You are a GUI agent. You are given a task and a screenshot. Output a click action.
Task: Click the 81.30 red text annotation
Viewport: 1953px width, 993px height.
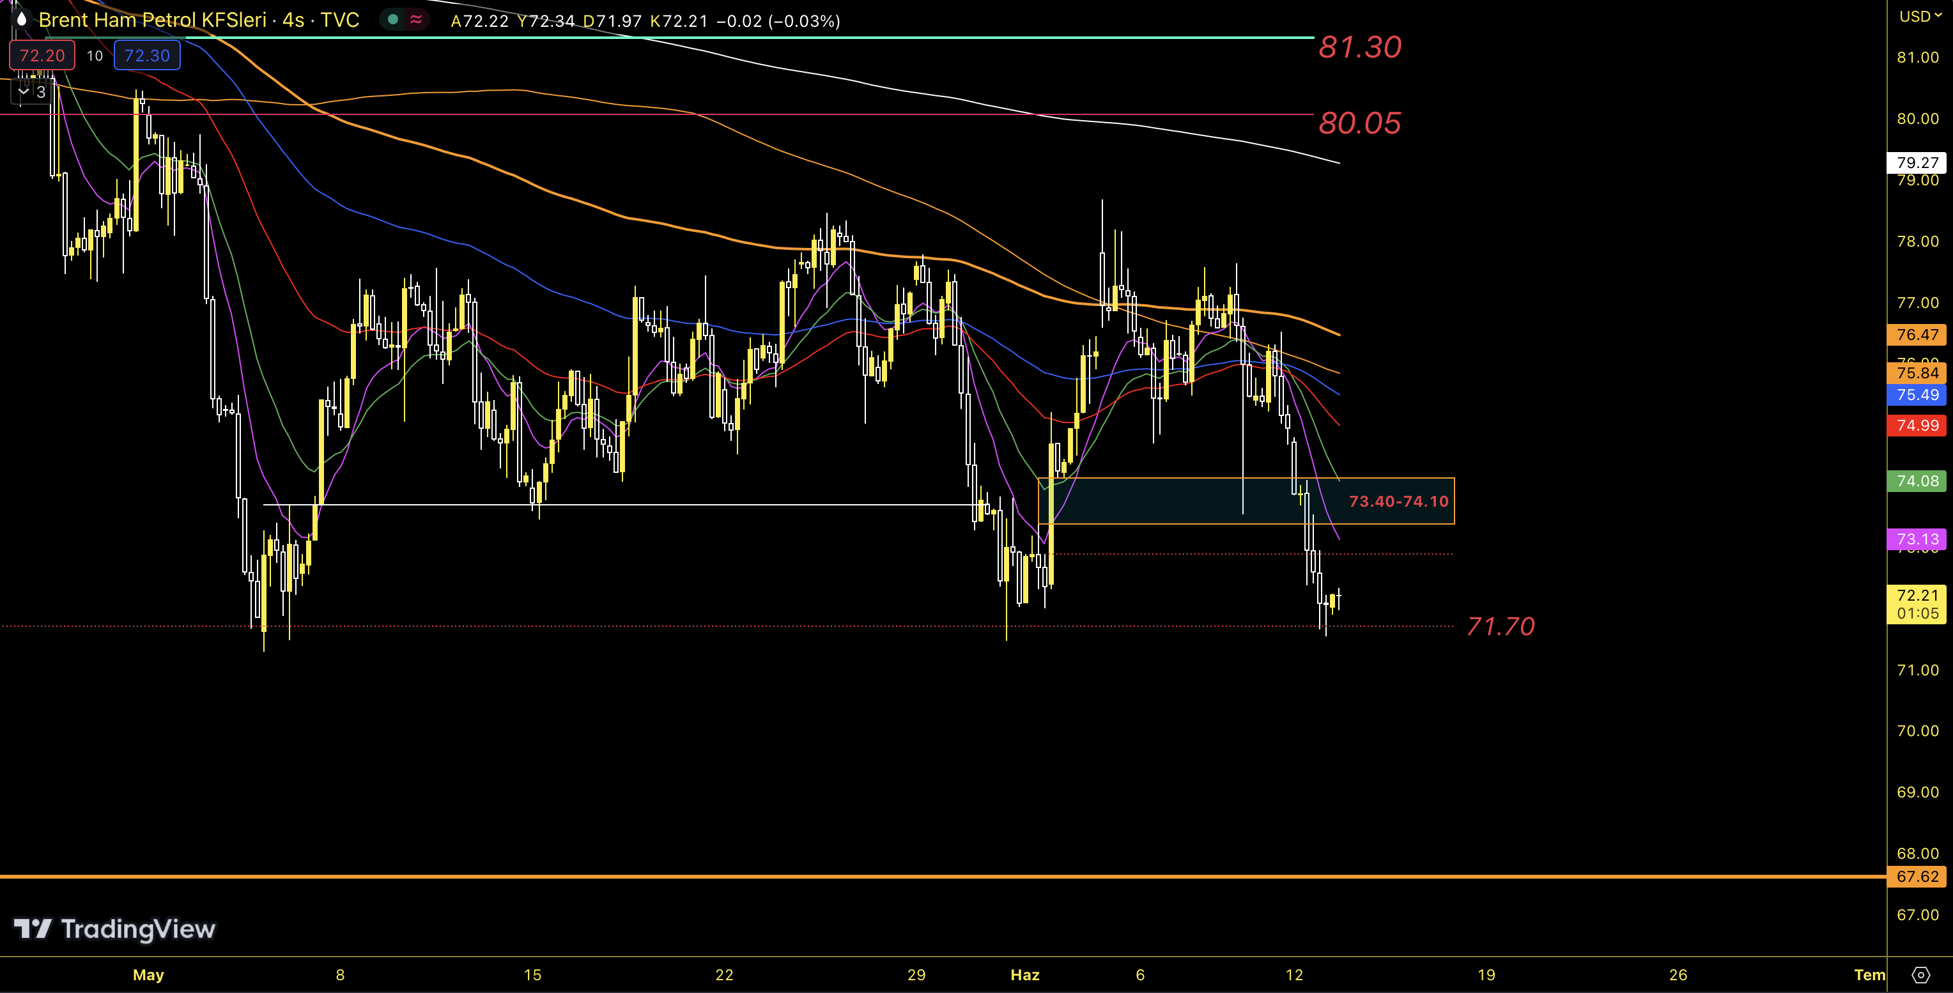[x=1359, y=47]
